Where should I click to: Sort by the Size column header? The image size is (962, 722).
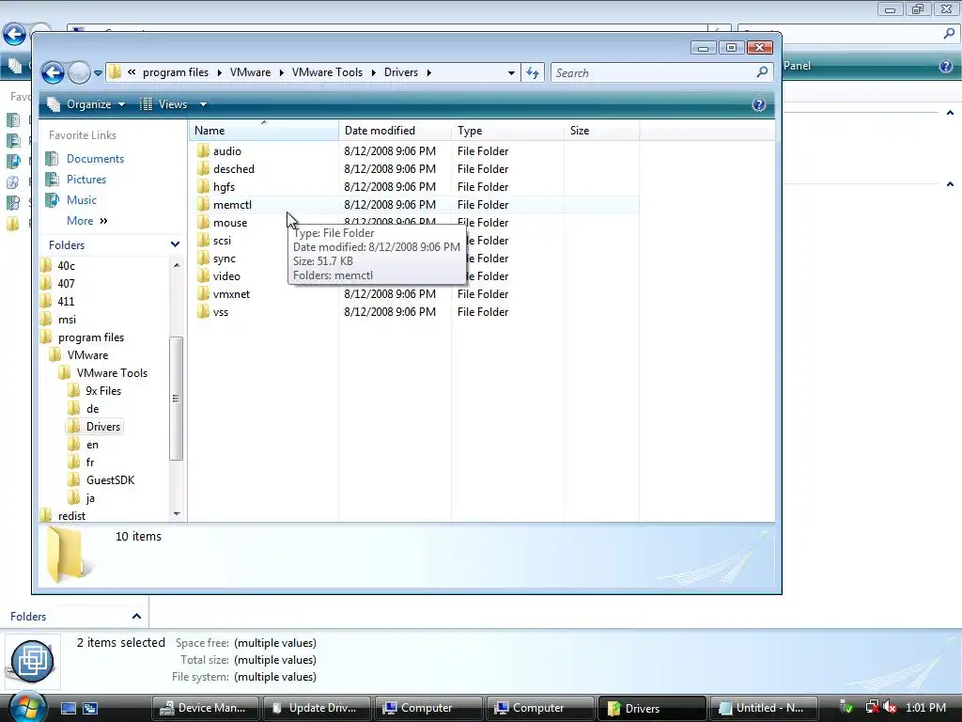tap(601, 130)
